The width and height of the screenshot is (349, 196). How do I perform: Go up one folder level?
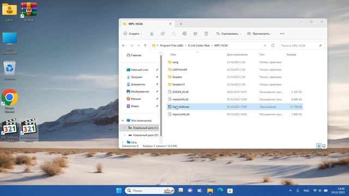pos(145,45)
